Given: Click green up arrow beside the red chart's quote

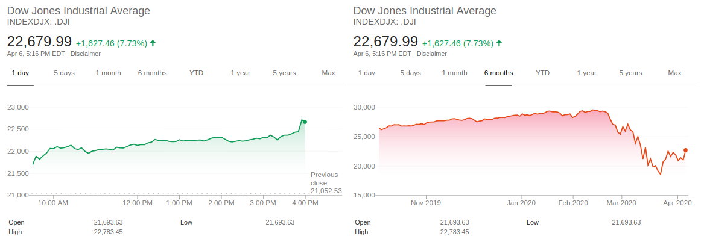Looking at the screenshot, I should 499,43.
